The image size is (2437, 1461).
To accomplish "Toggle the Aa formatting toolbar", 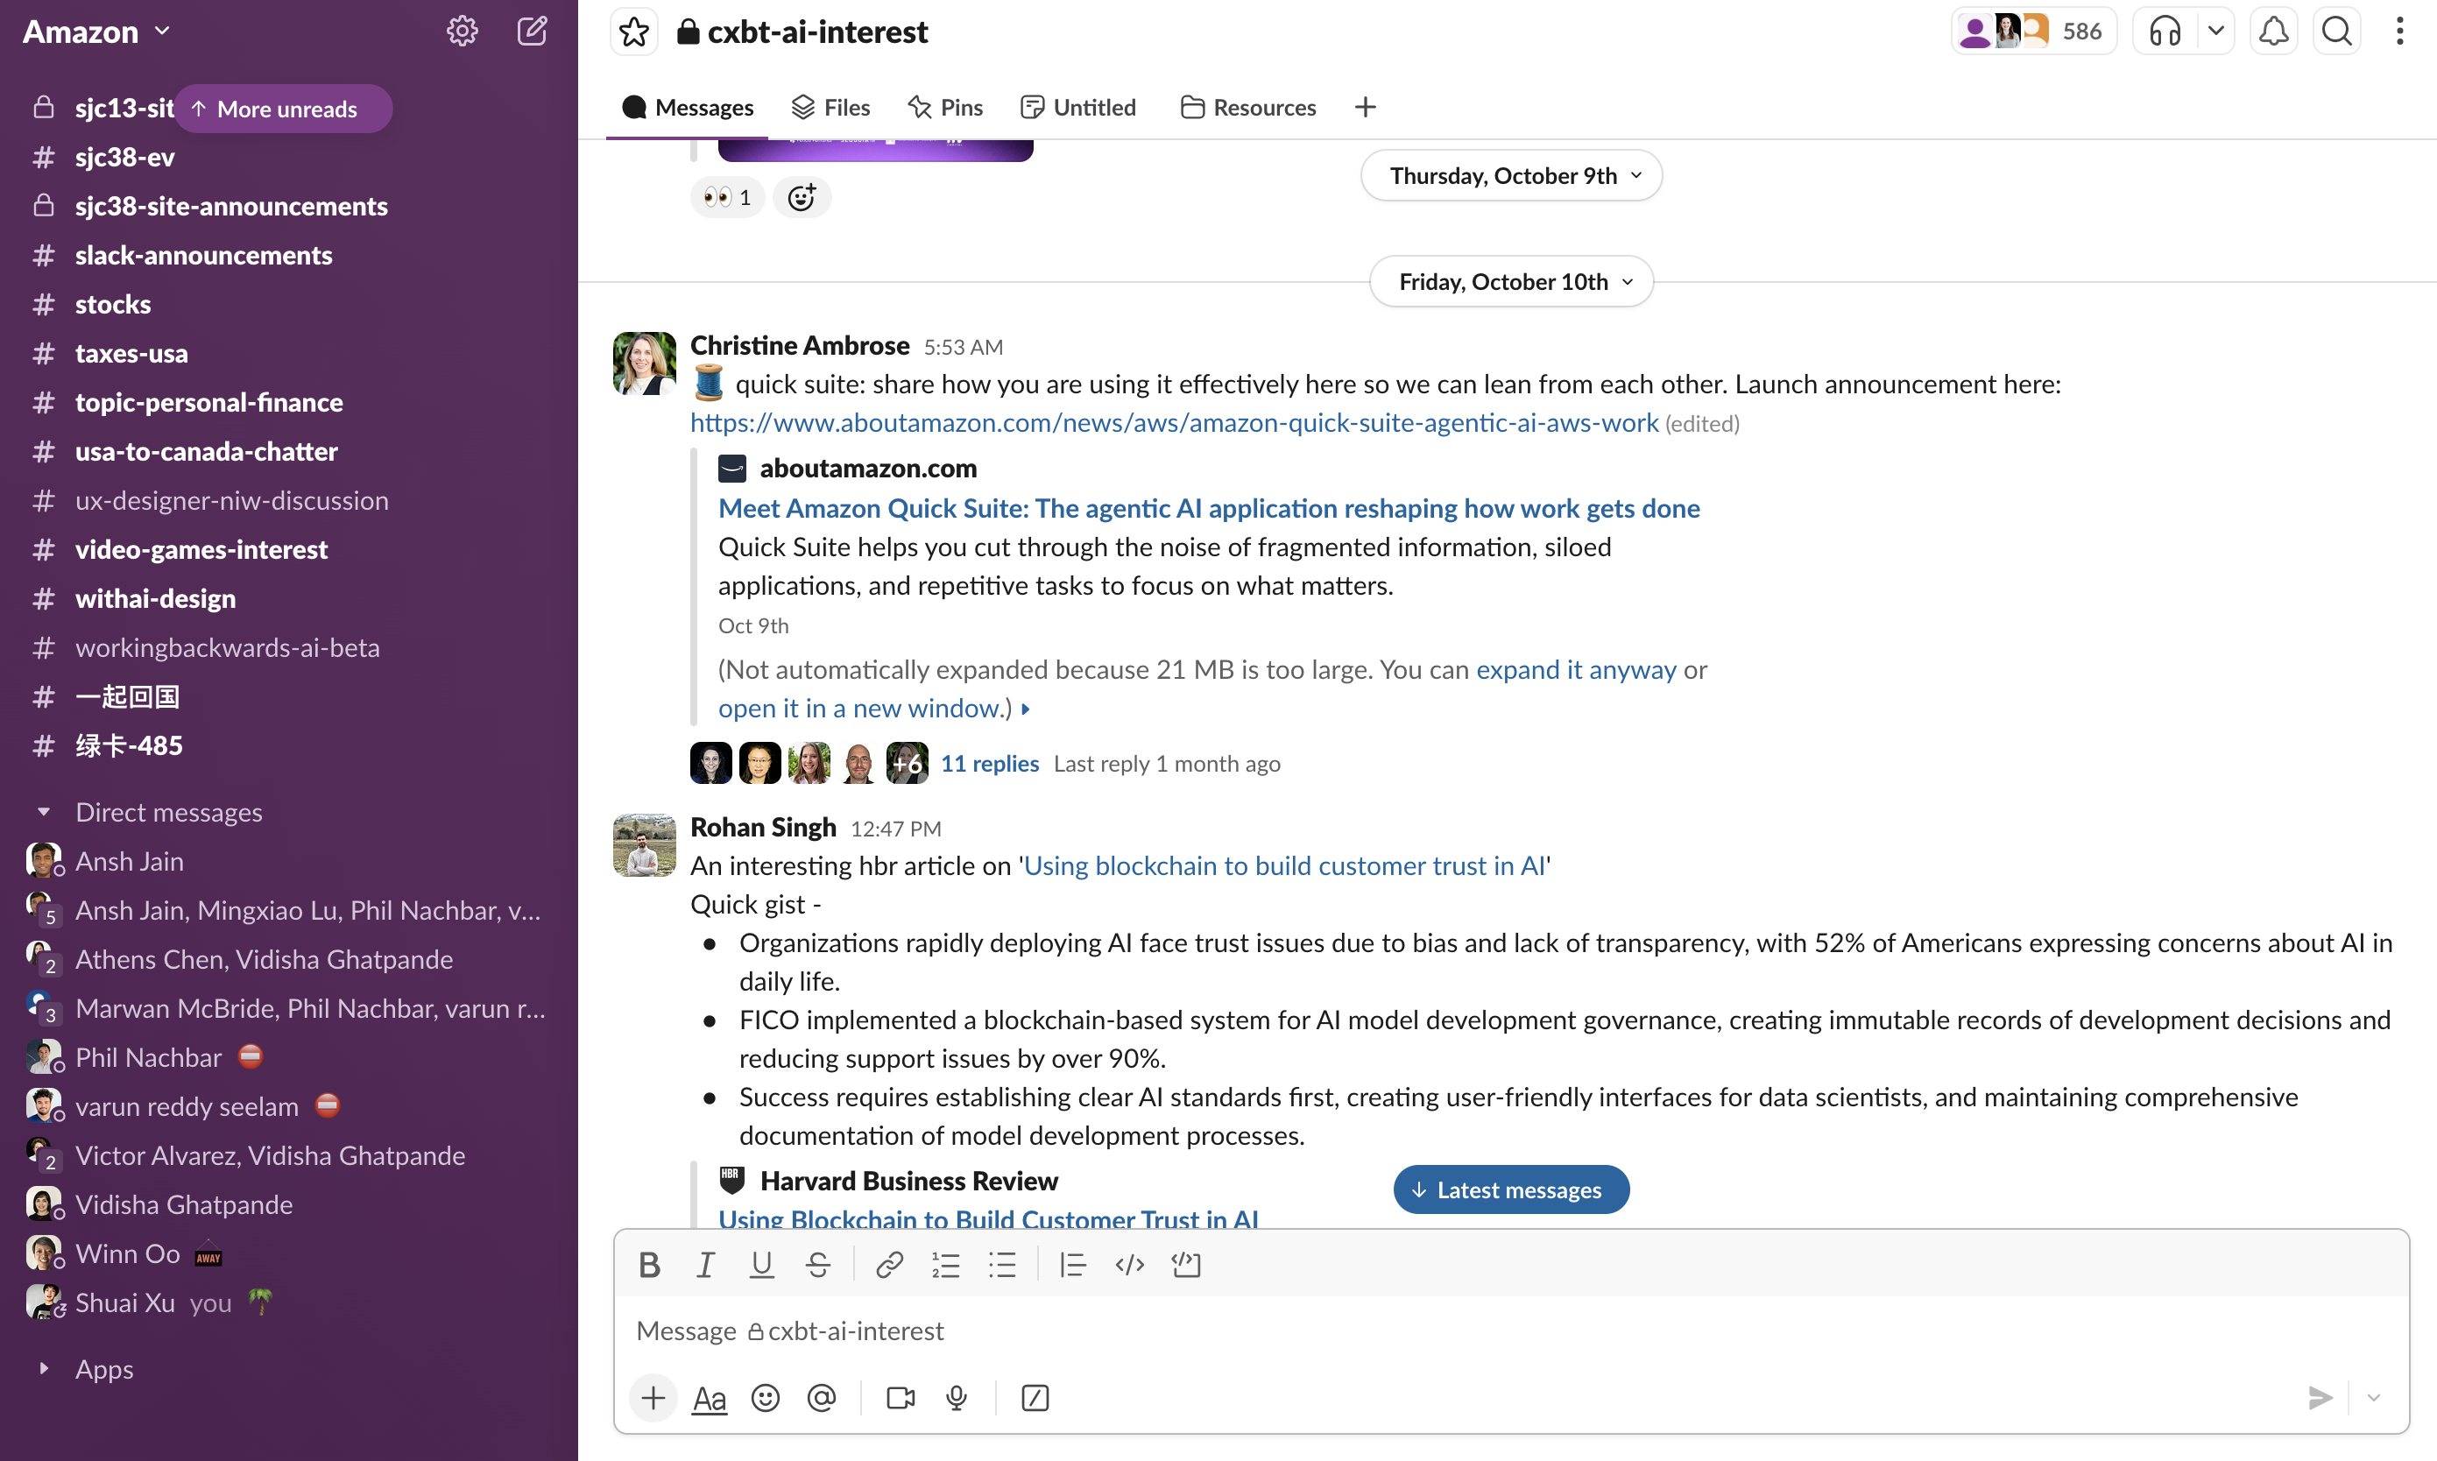I will (x=709, y=1398).
